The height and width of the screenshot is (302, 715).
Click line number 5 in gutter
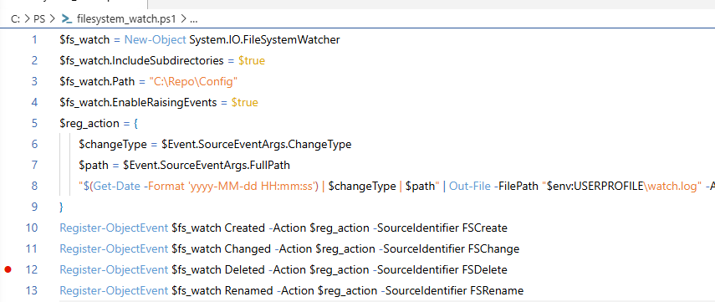tap(34, 124)
